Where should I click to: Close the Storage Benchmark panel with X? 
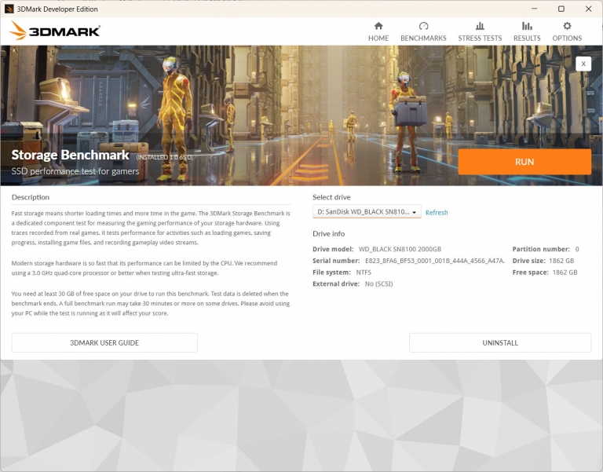(583, 64)
